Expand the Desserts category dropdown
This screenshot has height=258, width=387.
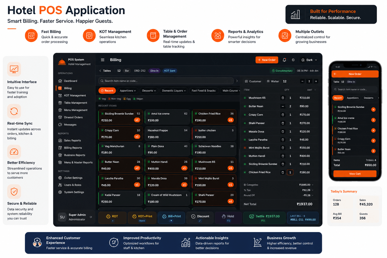149,91
